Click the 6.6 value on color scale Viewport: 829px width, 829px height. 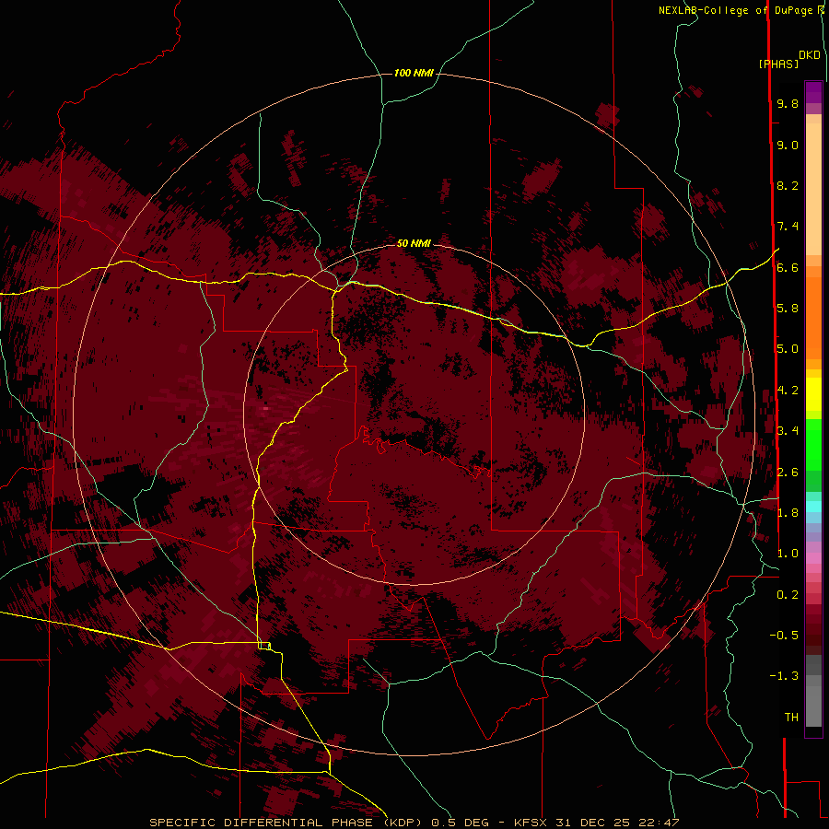click(788, 267)
